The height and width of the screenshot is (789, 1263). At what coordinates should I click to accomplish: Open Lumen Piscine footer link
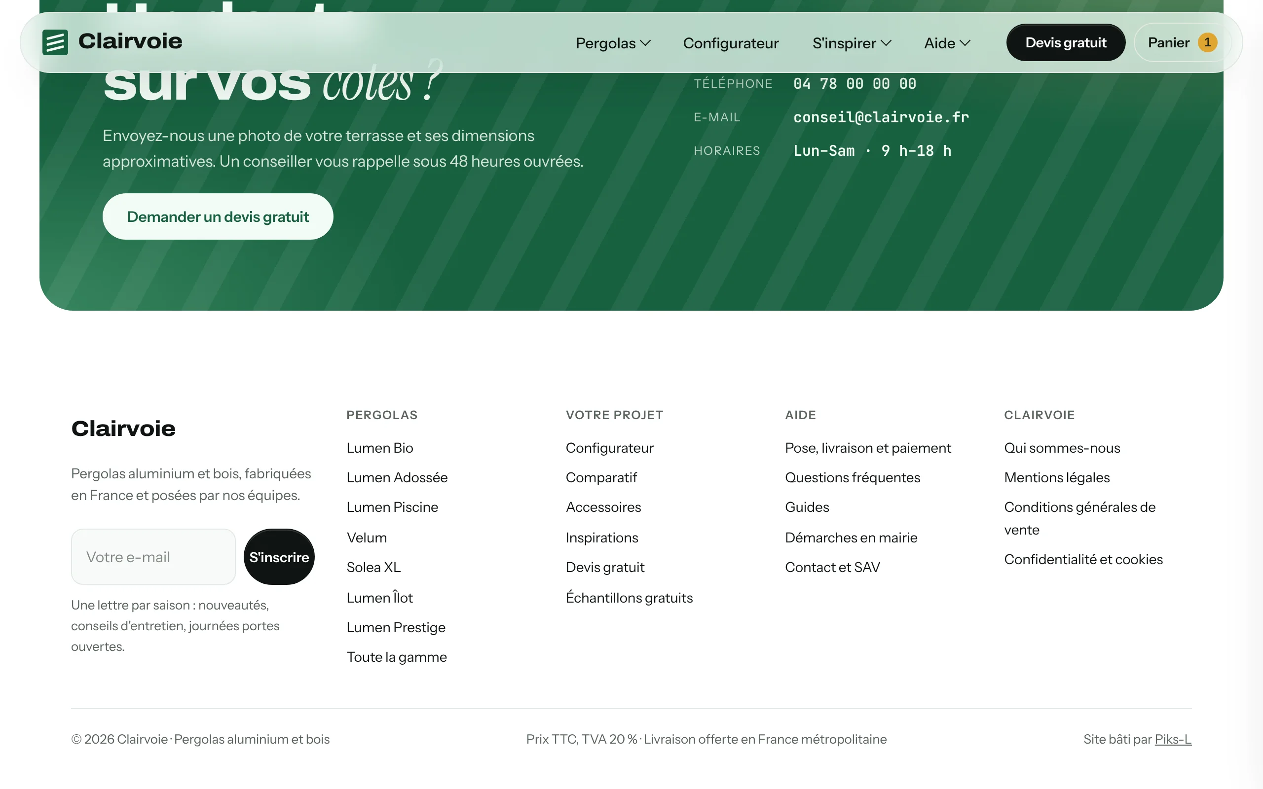393,507
